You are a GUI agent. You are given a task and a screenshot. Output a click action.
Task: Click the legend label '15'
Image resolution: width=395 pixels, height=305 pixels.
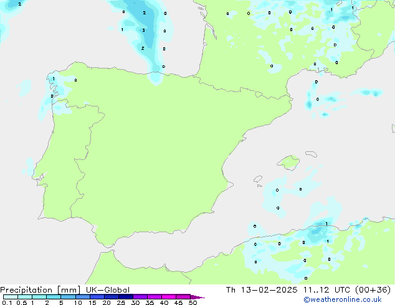click(92, 303)
